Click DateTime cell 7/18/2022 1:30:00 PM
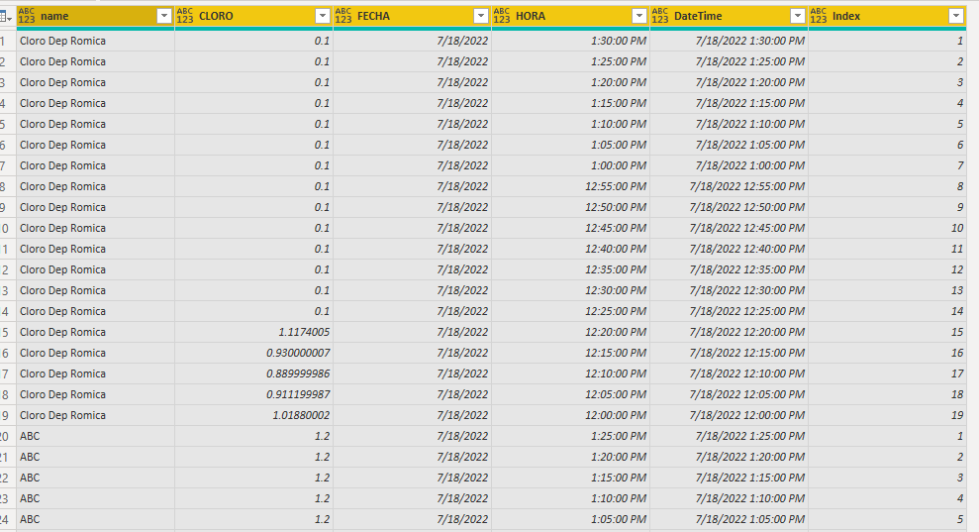This screenshot has height=532, width=979. coord(730,41)
